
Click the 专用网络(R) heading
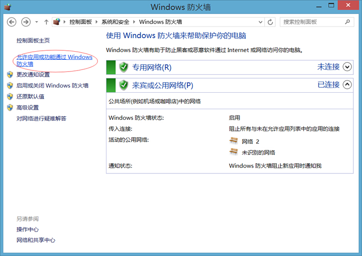coord(151,67)
